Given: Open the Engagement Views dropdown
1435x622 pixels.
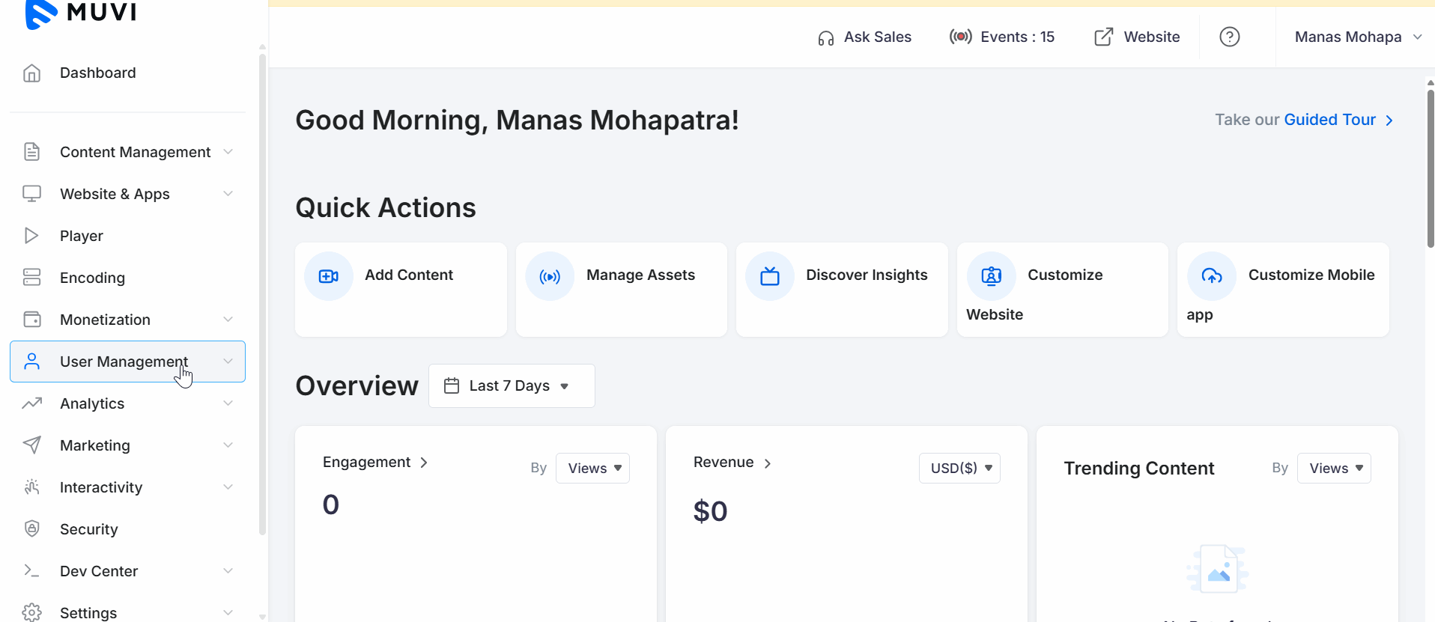Looking at the screenshot, I should [592, 469].
